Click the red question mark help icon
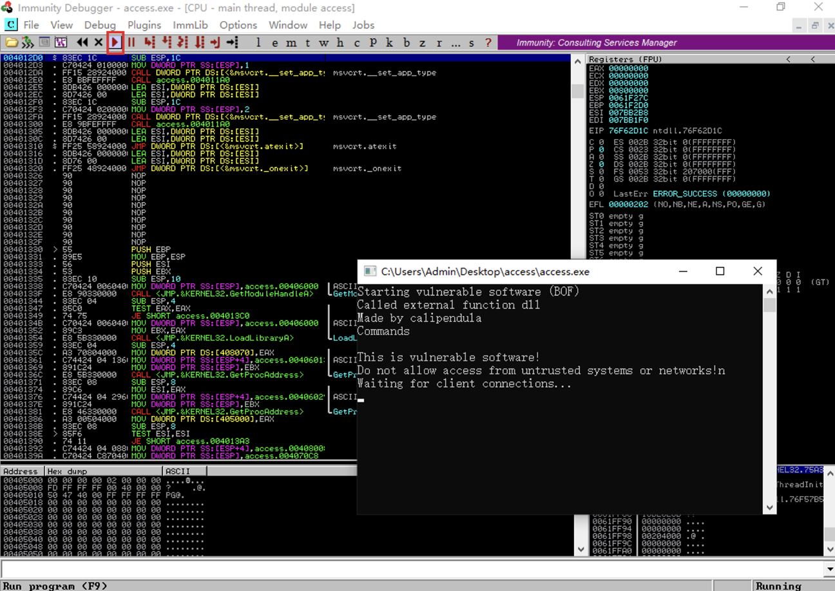The width and height of the screenshot is (835, 591). coord(488,42)
